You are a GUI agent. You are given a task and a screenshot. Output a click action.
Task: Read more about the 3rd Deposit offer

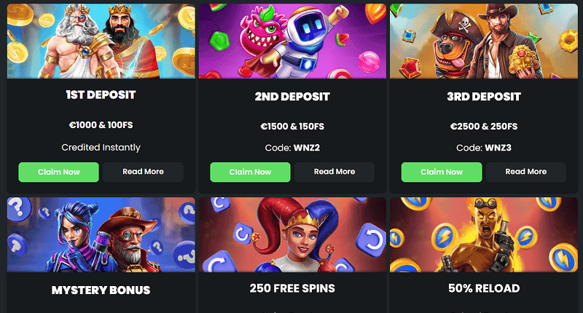(x=526, y=172)
